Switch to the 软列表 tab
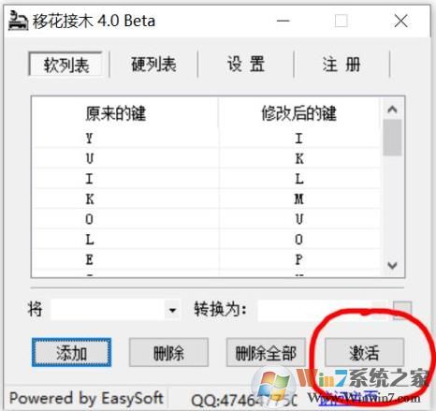Image resolution: width=436 pixels, height=411 pixels. click(x=65, y=65)
